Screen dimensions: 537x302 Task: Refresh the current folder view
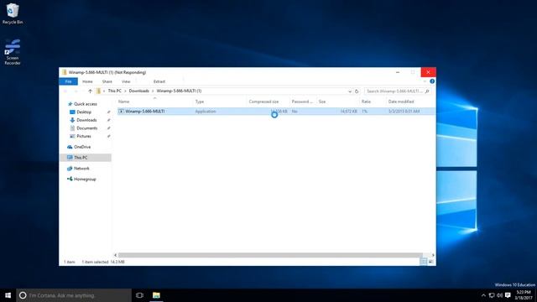357,91
